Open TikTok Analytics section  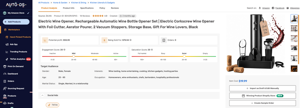(x=18, y=59)
